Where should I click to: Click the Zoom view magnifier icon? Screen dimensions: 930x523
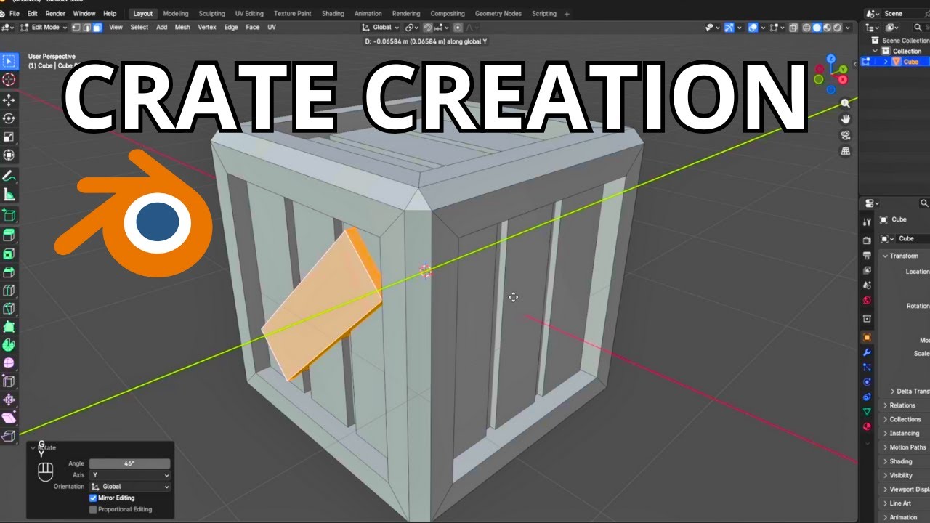(845, 103)
